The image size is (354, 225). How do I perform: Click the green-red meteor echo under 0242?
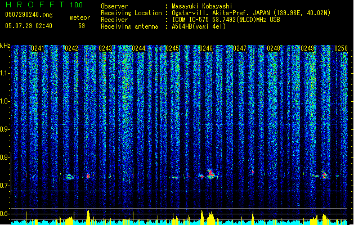click(x=70, y=177)
